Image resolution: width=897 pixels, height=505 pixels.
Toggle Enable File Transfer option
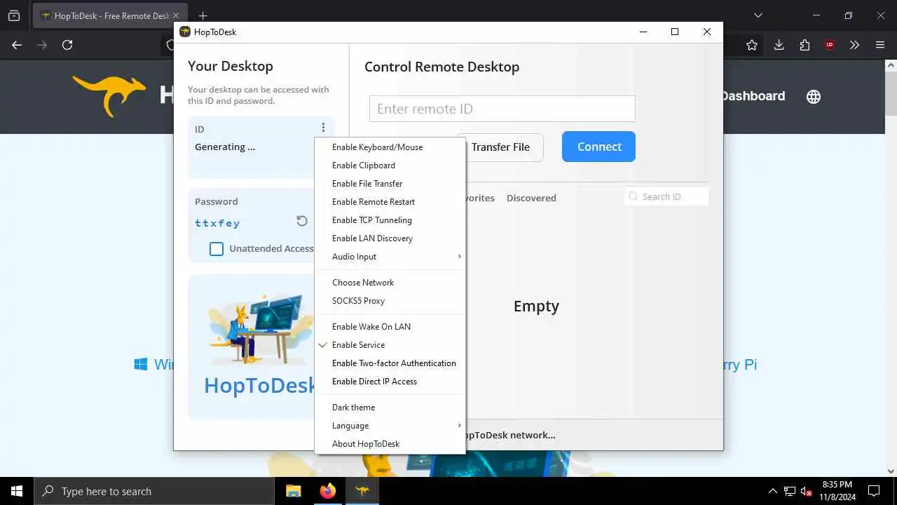pyautogui.click(x=390, y=184)
